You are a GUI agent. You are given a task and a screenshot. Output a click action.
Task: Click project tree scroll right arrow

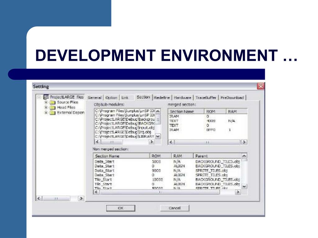point(81,198)
